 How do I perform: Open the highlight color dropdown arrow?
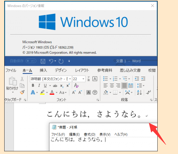click(x=47, y=92)
